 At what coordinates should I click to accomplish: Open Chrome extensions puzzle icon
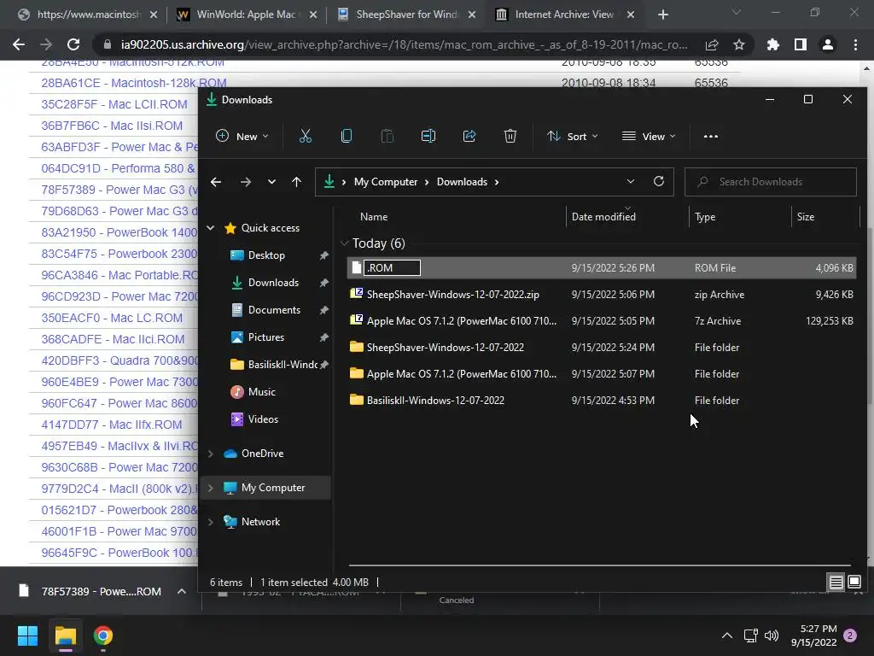point(772,44)
